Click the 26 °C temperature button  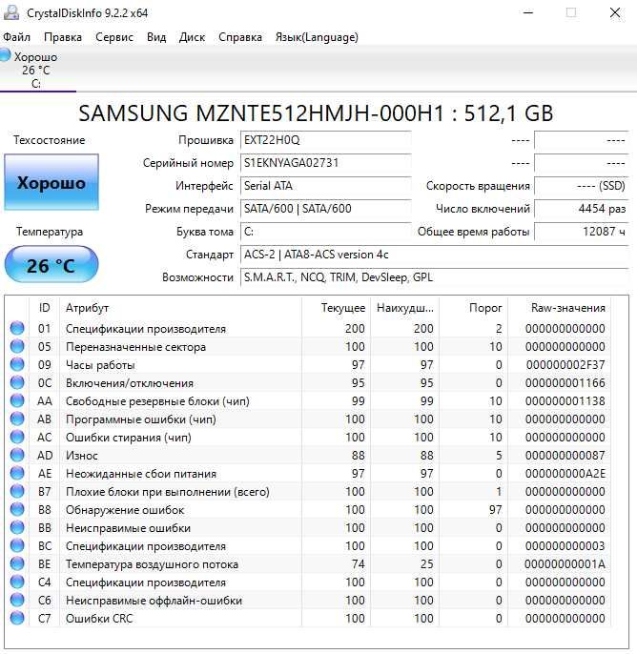(51, 264)
